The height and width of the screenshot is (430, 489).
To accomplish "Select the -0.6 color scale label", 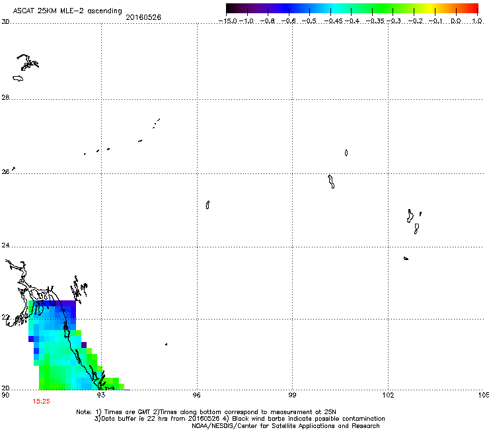I will tap(288, 21).
